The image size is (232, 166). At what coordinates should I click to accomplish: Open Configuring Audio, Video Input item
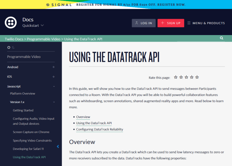[x=34, y=121]
